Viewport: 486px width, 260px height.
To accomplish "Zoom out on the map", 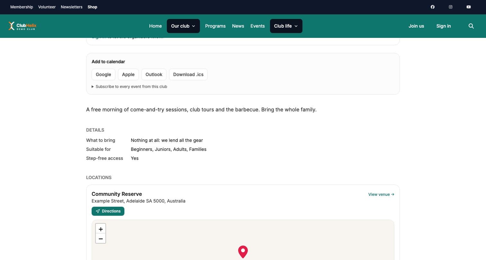I will (101, 239).
